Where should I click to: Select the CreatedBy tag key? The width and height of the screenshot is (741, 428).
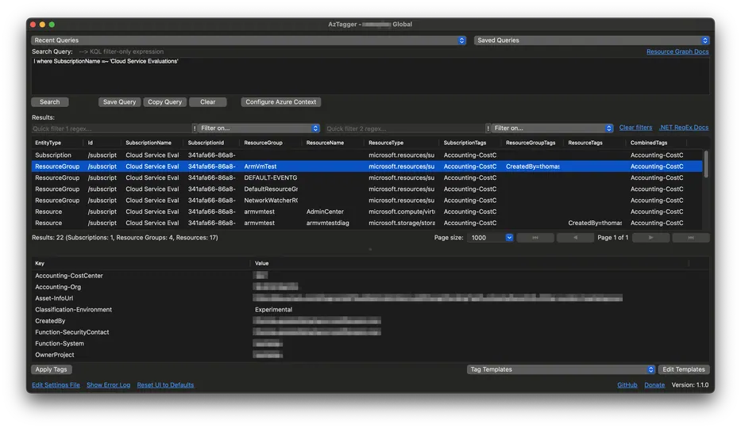coord(50,321)
